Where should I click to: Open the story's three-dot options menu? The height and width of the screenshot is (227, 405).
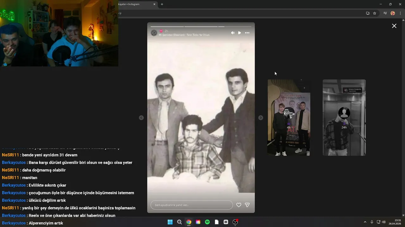(x=247, y=33)
